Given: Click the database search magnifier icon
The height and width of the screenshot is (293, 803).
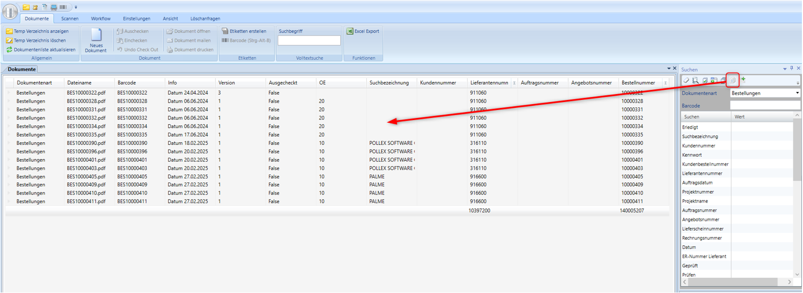Looking at the screenshot, I should click(x=695, y=80).
